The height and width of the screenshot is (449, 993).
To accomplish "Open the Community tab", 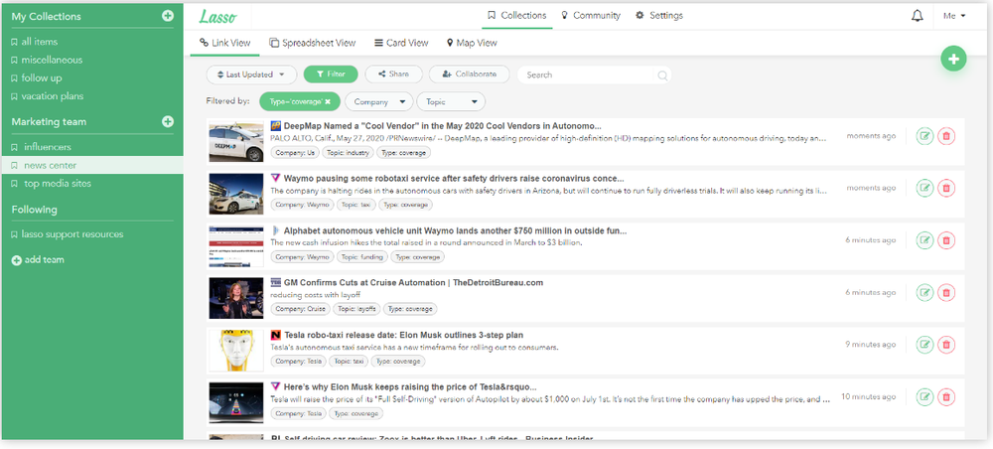I will (x=590, y=15).
